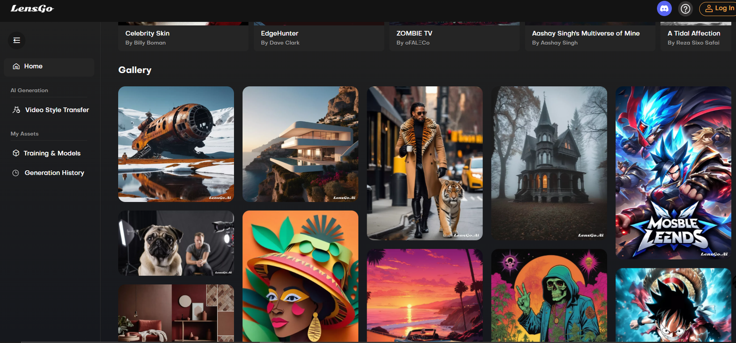Open the Mobile Legends artwork image

tap(673, 173)
